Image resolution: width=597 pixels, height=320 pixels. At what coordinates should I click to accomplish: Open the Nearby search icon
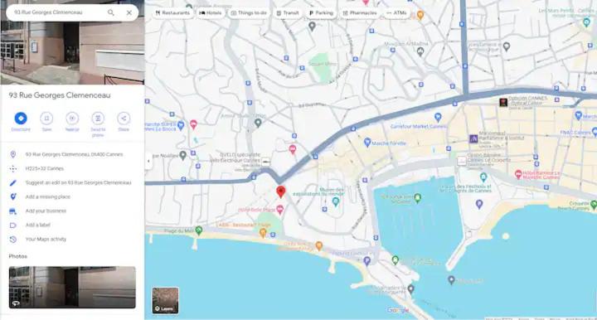(x=72, y=119)
